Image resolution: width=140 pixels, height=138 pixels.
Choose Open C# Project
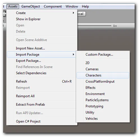[42, 121]
